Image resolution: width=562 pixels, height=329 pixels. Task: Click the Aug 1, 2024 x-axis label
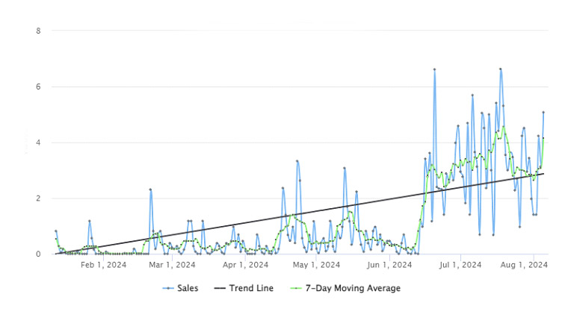coord(531,264)
